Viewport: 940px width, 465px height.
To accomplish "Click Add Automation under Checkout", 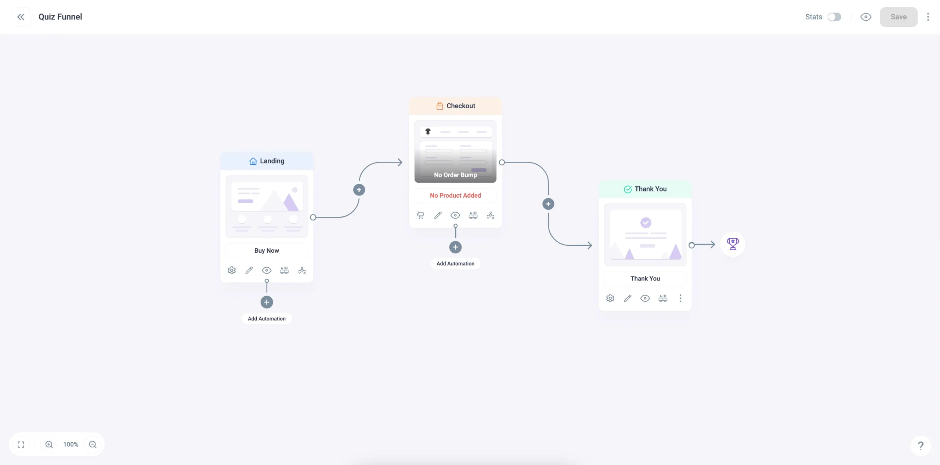I will (x=455, y=264).
